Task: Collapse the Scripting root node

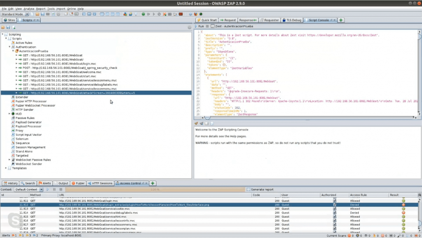Action: tap(3, 35)
